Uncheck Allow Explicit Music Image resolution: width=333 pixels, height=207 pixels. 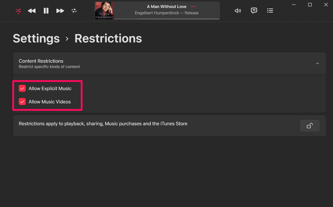click(x=22, y=89)
